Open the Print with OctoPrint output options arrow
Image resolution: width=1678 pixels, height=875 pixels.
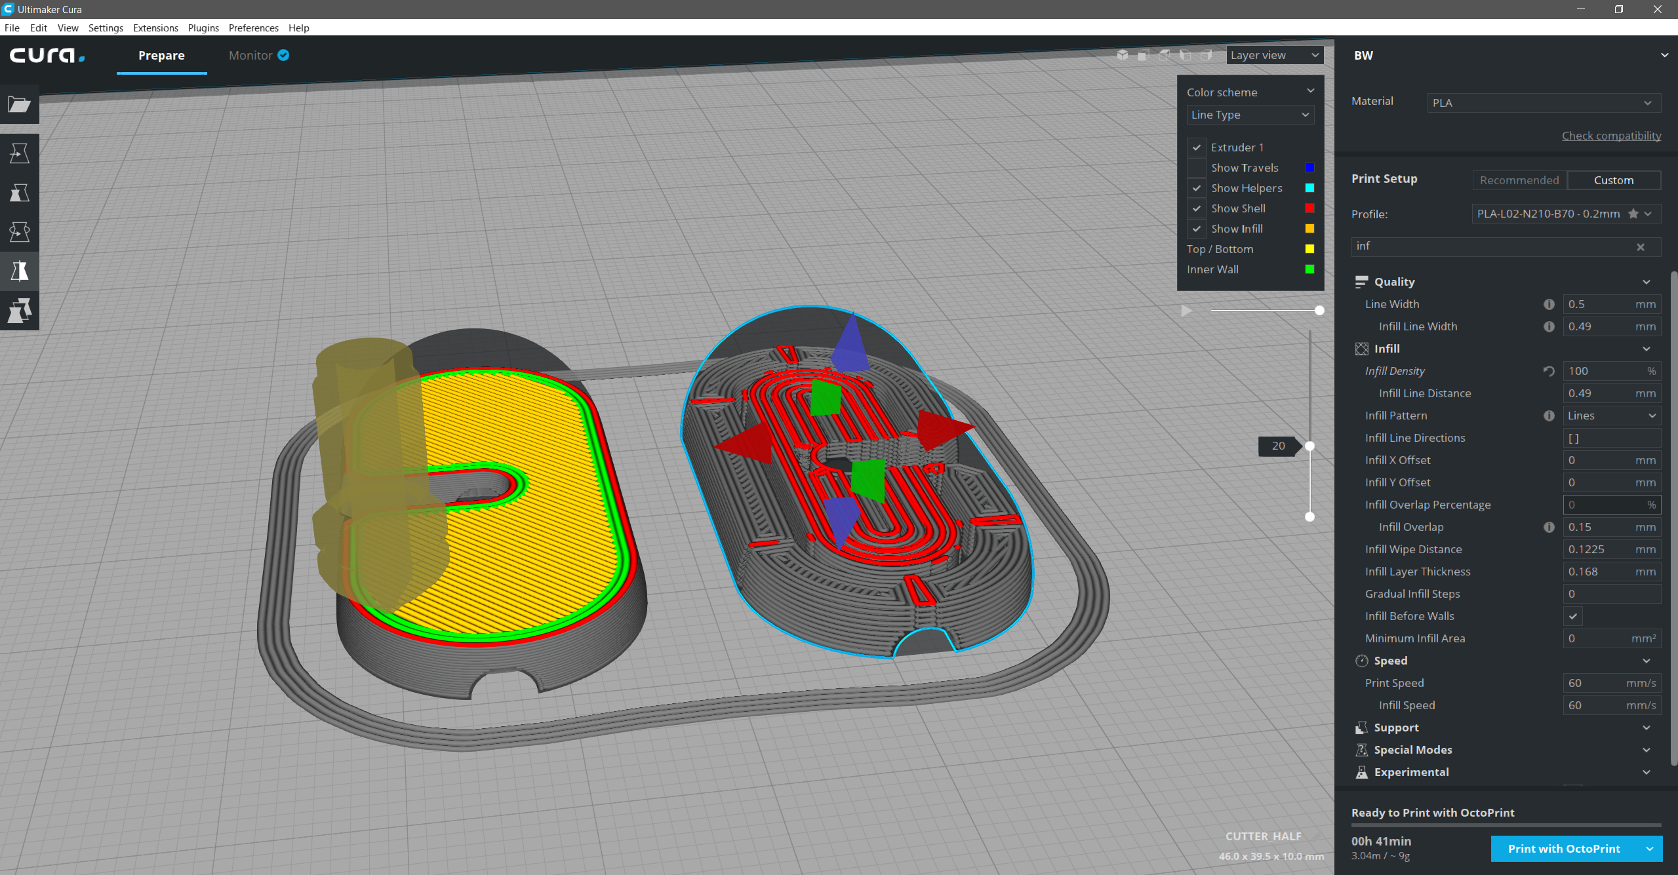pos(1650,849)
